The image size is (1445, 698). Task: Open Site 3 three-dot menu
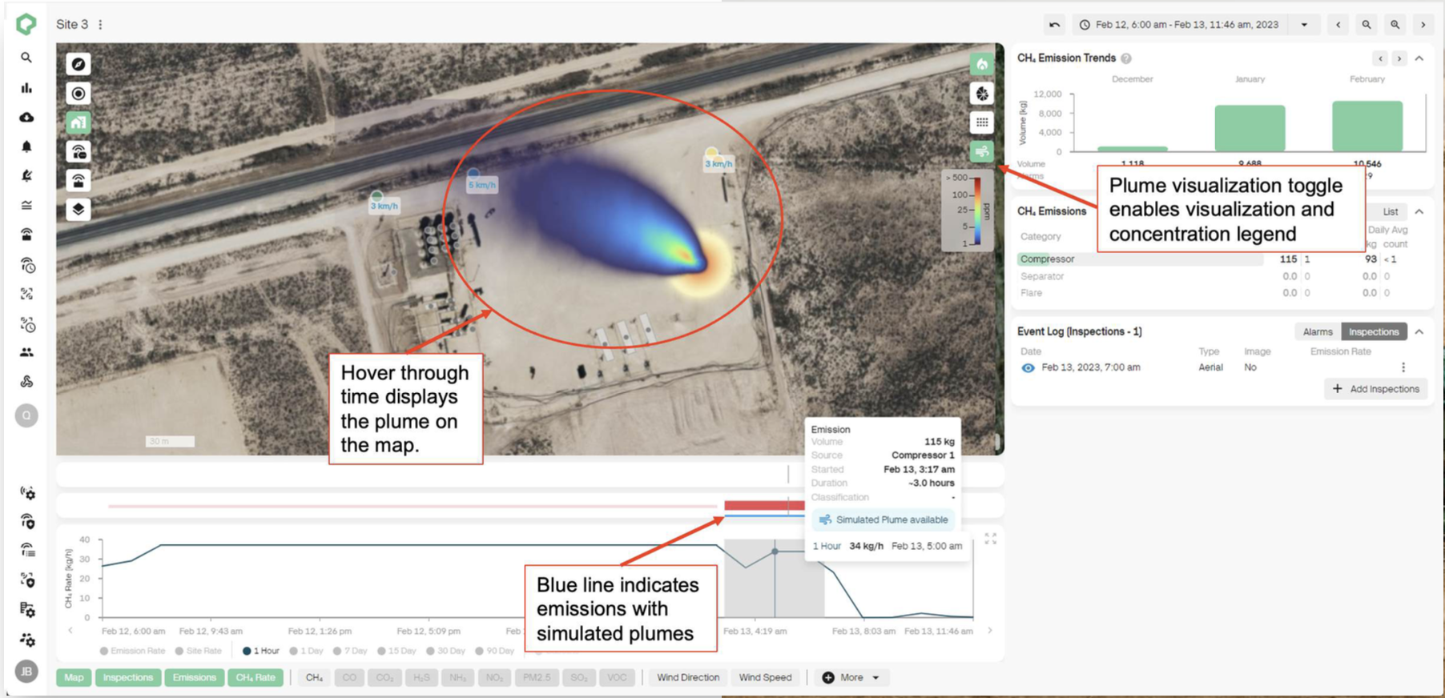[100, 25]
